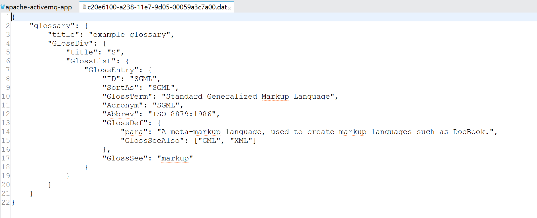The height and width of the screenshot is (218, 537).
Task: Click the apache-activemq-app tab's blue icon
Action: pos(3,7)
